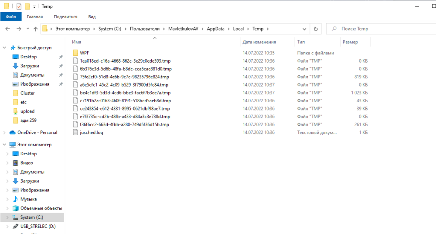
Task: Click New folder icon in title bar
Action: pos(27,6)
